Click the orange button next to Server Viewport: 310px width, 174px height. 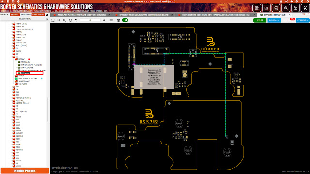15,15
